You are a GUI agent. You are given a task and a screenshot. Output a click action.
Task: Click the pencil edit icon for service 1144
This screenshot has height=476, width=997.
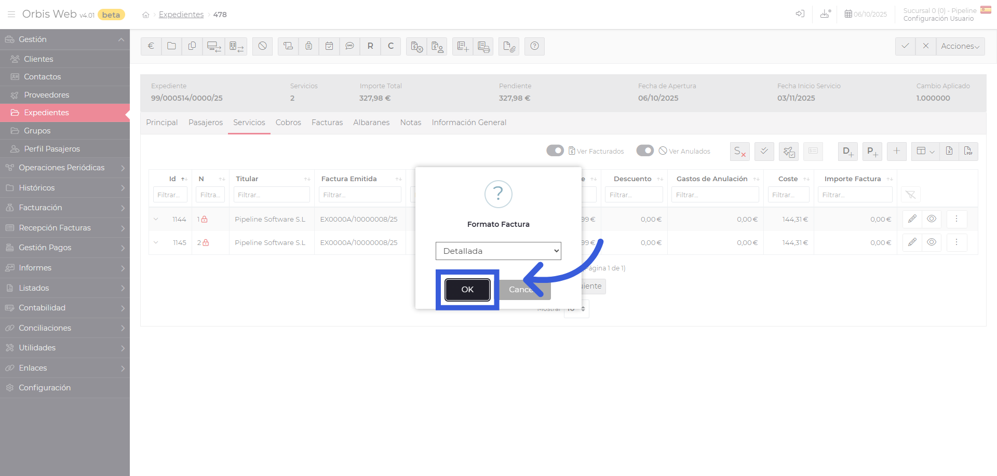912,219
